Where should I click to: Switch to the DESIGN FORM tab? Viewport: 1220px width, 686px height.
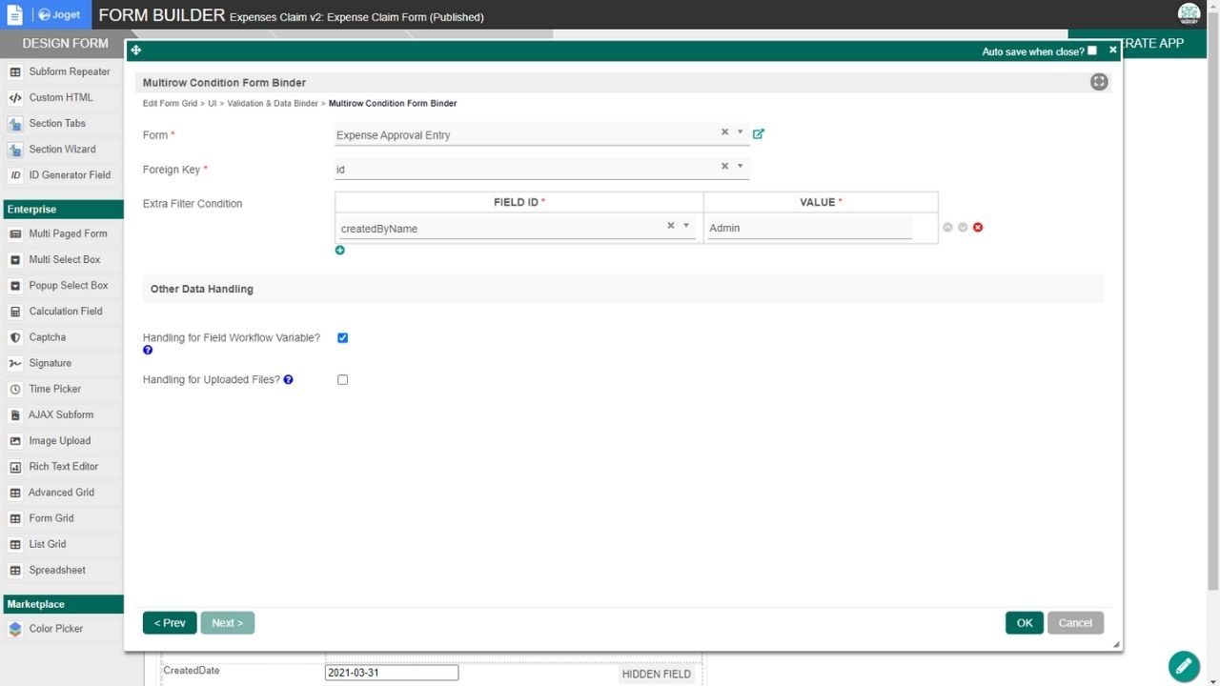(66, 43)
